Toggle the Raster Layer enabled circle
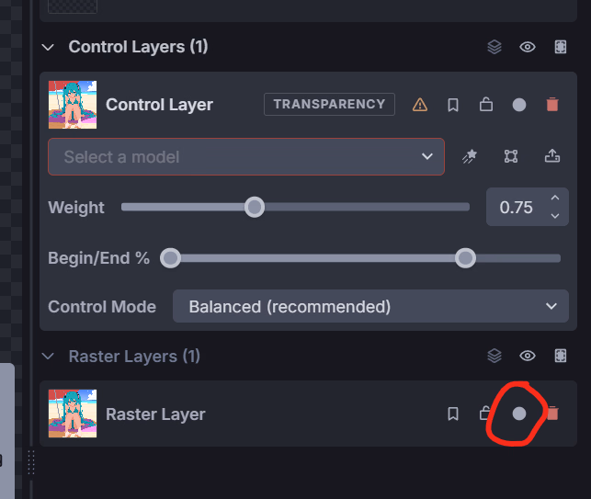Viewport: 591px width, 499px height. pos(519,414)
